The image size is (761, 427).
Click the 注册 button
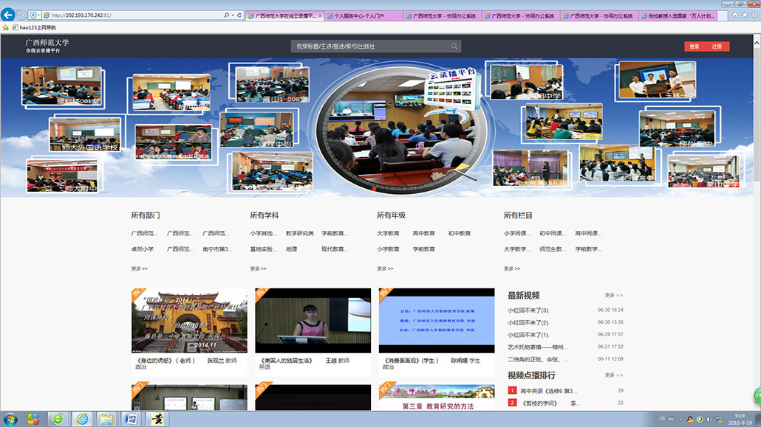(x=717, y=46)
